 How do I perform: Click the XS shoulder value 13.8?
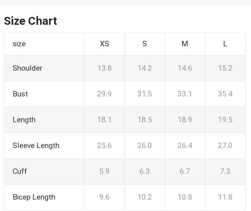[104, 68]
